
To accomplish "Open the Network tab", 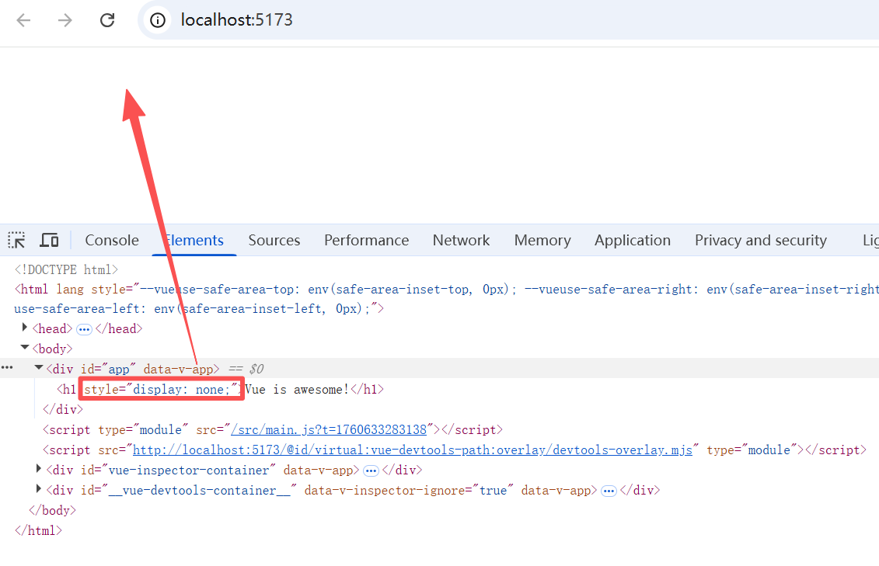I will [461, 240].
